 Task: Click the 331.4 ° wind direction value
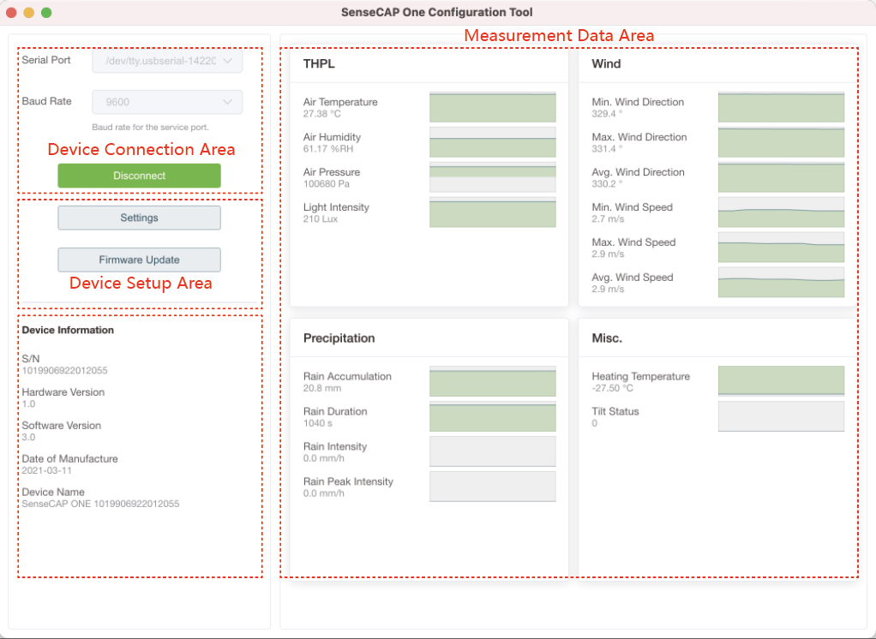point(607,149)
